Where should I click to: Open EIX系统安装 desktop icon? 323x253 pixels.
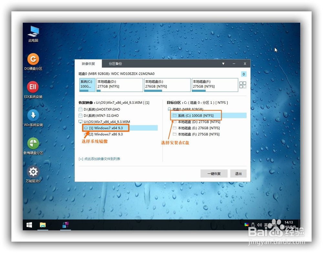33,90
